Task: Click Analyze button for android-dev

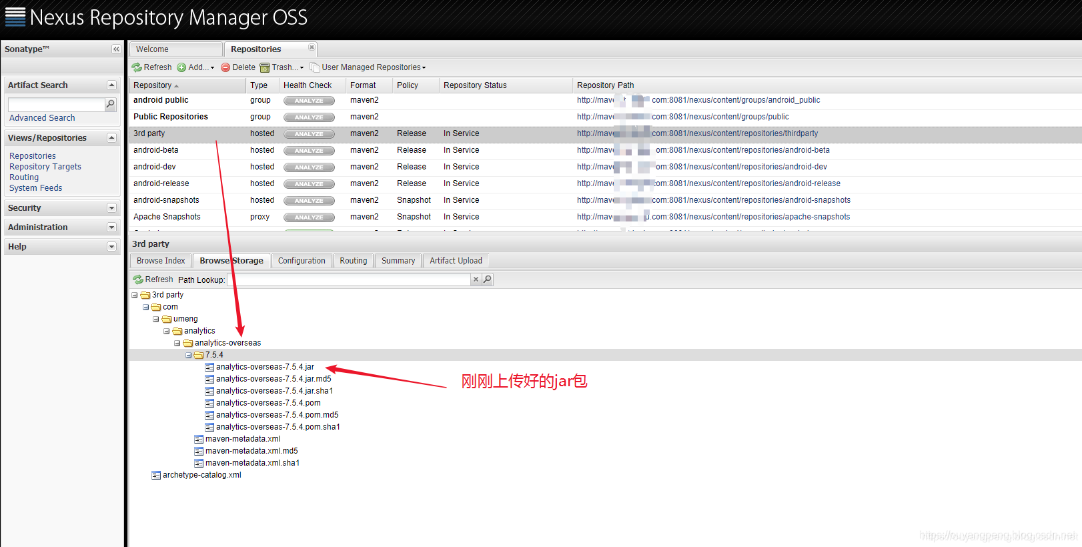Action: coord(309,167)
